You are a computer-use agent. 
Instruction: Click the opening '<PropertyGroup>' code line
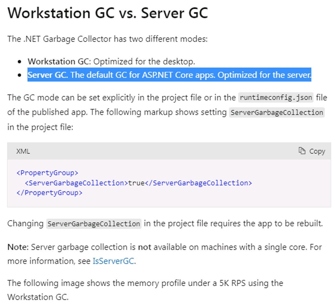[x=47, y=173]
